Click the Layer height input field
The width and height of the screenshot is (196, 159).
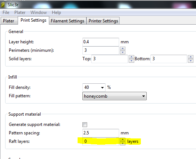(x=101, y=42)
